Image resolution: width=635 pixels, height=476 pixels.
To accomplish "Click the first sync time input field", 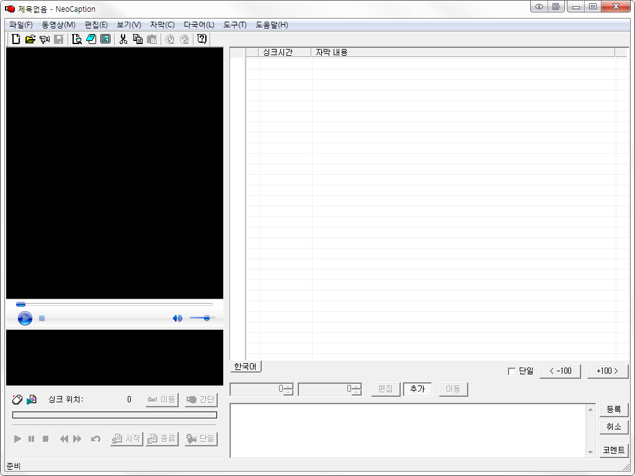I will [x=257, y=389].
